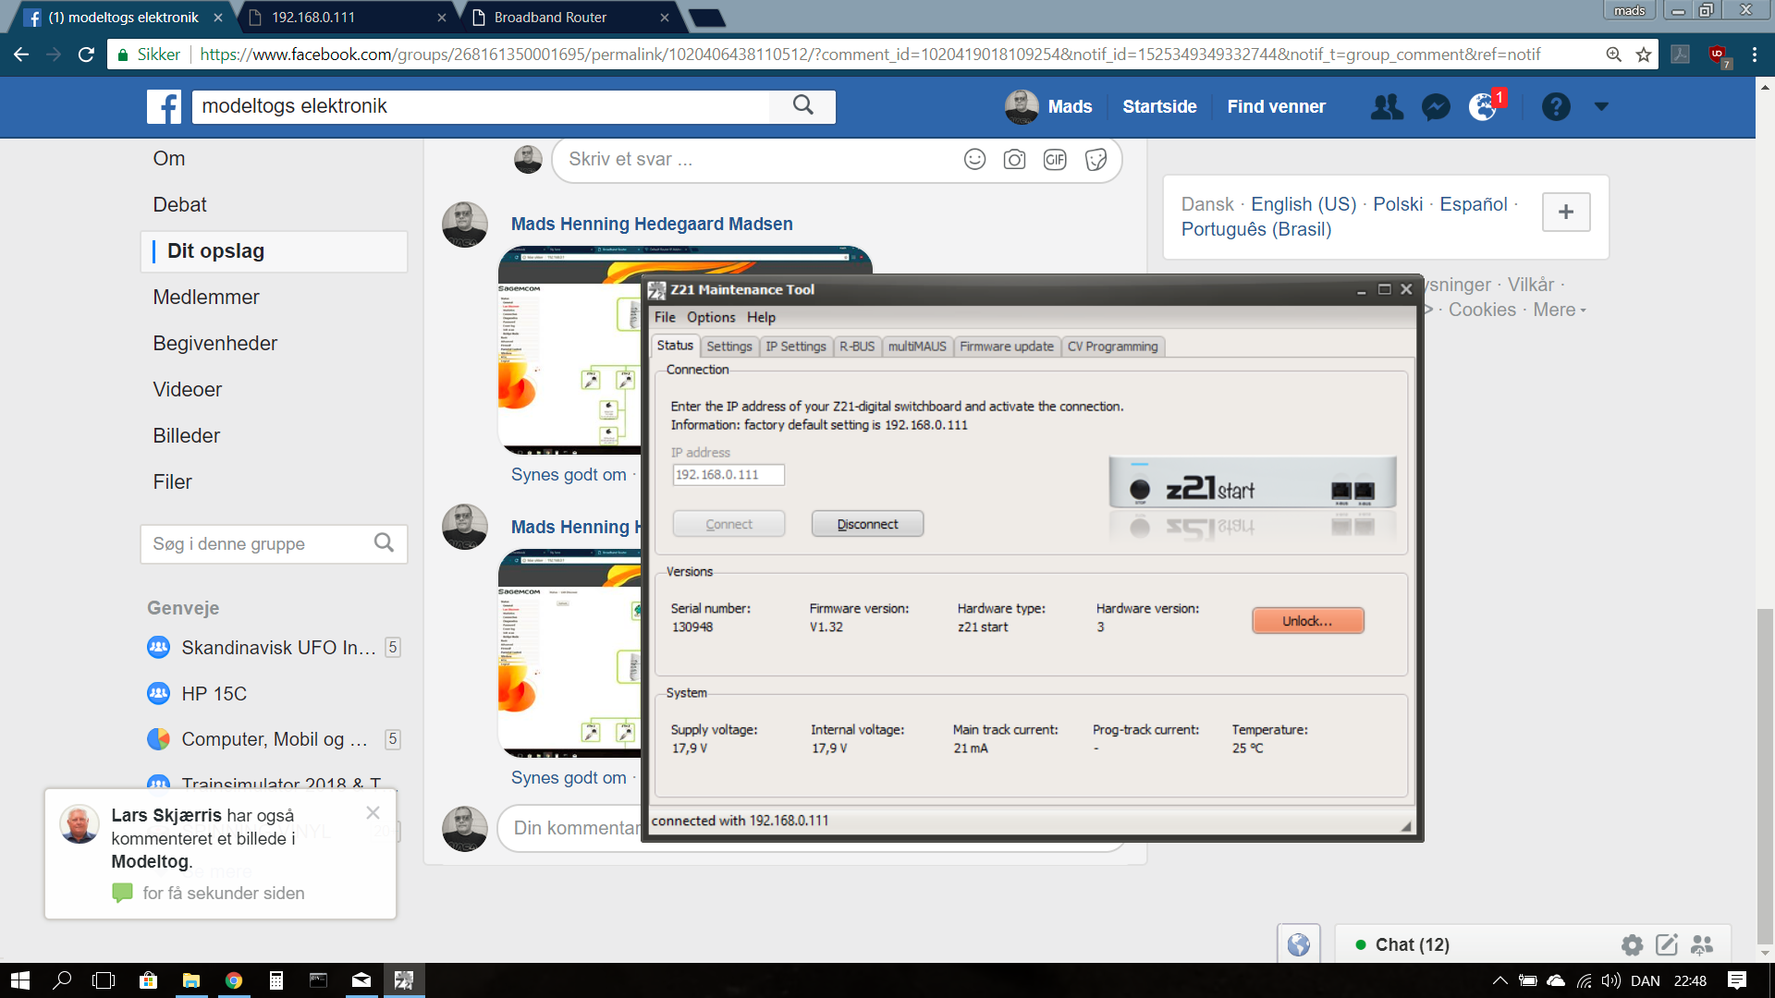Screen dimensions: 1775x998
Task: Open Billeder in the group sidebar
Action: (186, 435)
